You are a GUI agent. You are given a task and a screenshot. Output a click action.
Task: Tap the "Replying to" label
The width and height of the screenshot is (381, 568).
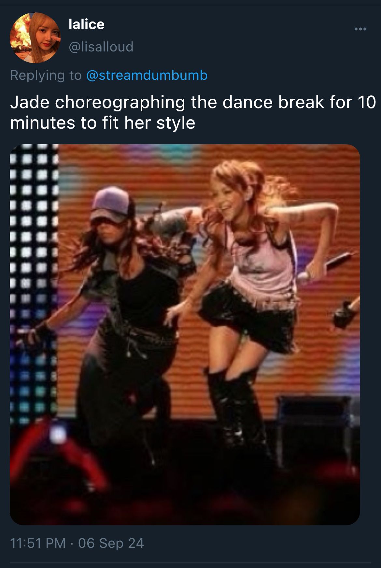click(46, 75)
